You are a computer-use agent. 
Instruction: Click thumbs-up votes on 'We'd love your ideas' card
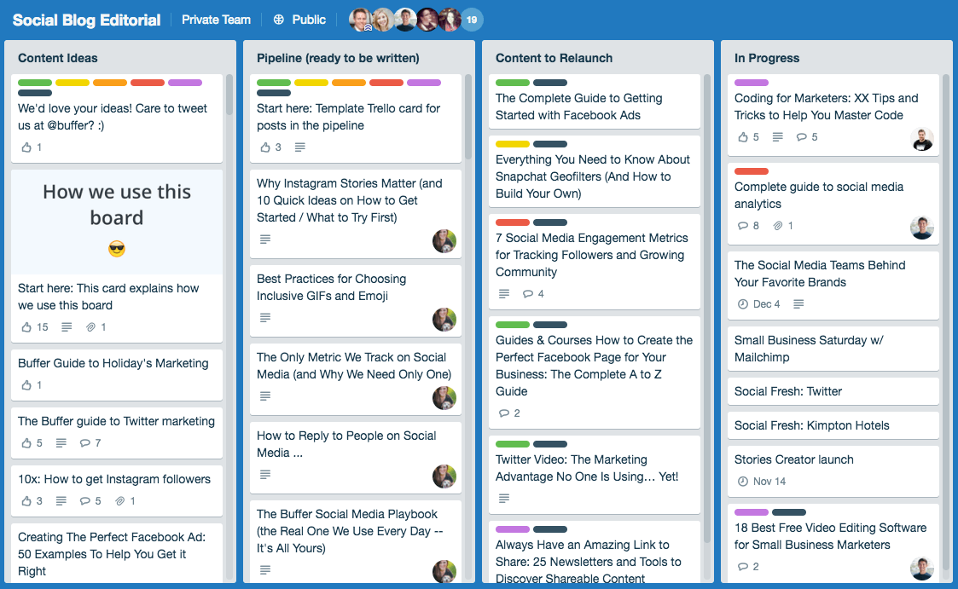tap(31, 147)
